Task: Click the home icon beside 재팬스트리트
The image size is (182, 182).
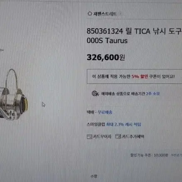Action: [x=90, y=13]
